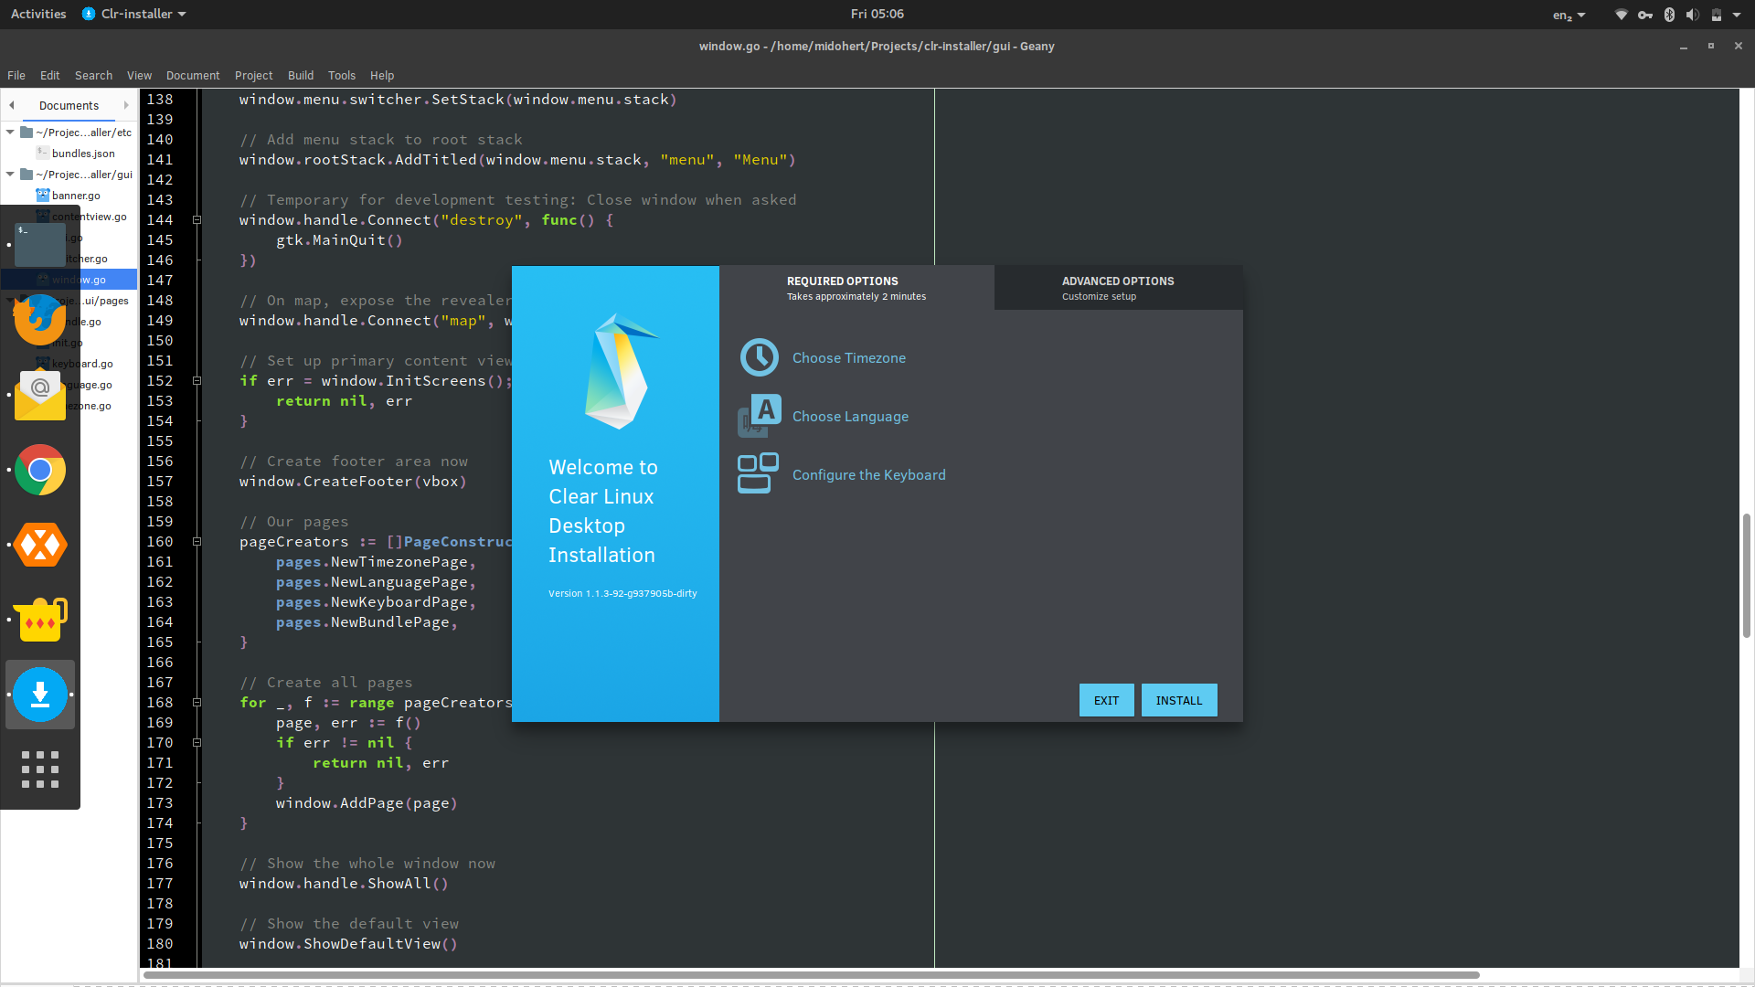Click the EXIT button
The image size is (1755, 987).
pyautogui.click(x=1106, y=700)
